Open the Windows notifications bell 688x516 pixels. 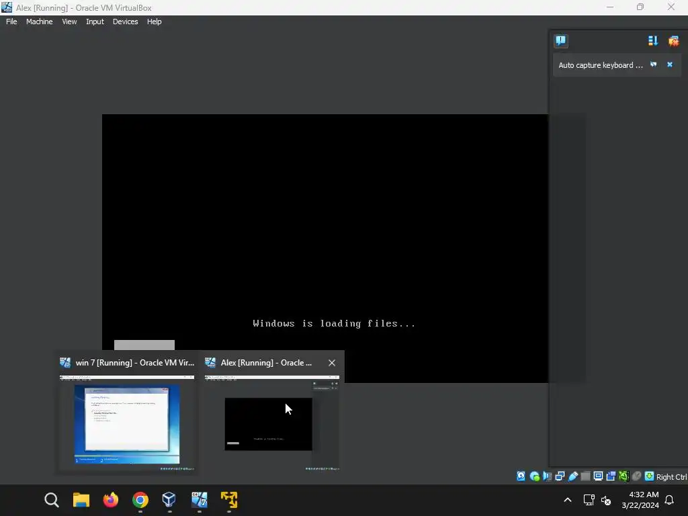point(669,500)
